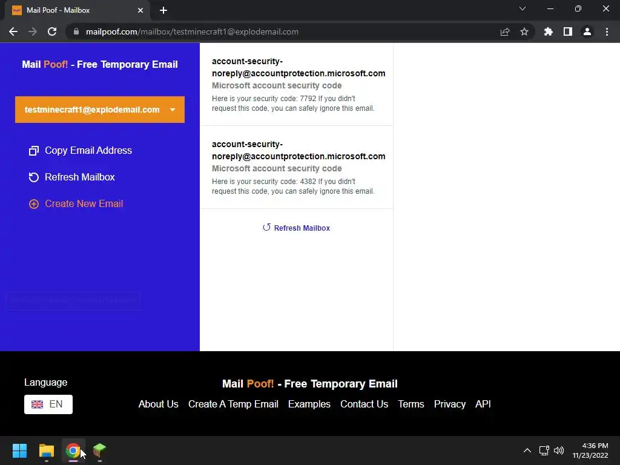Image resolution: width=620 pixels, height=465 pixels.
Task: Reload the page with refresh icon
Action: coord(52,31)
